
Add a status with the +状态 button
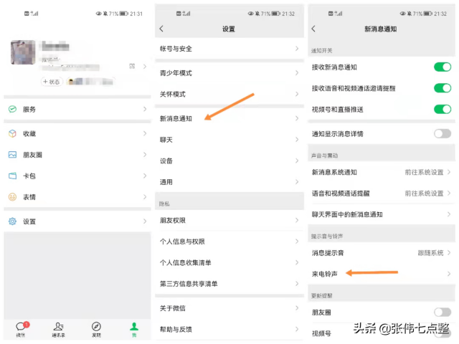[x=52, y=82]
